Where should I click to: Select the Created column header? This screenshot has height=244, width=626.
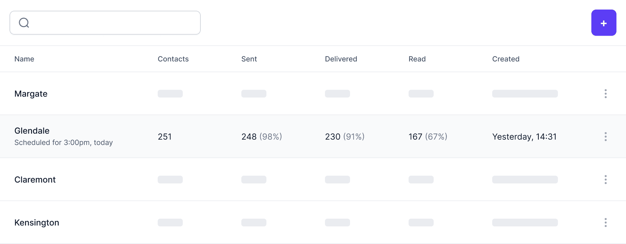tap(506, 59)
